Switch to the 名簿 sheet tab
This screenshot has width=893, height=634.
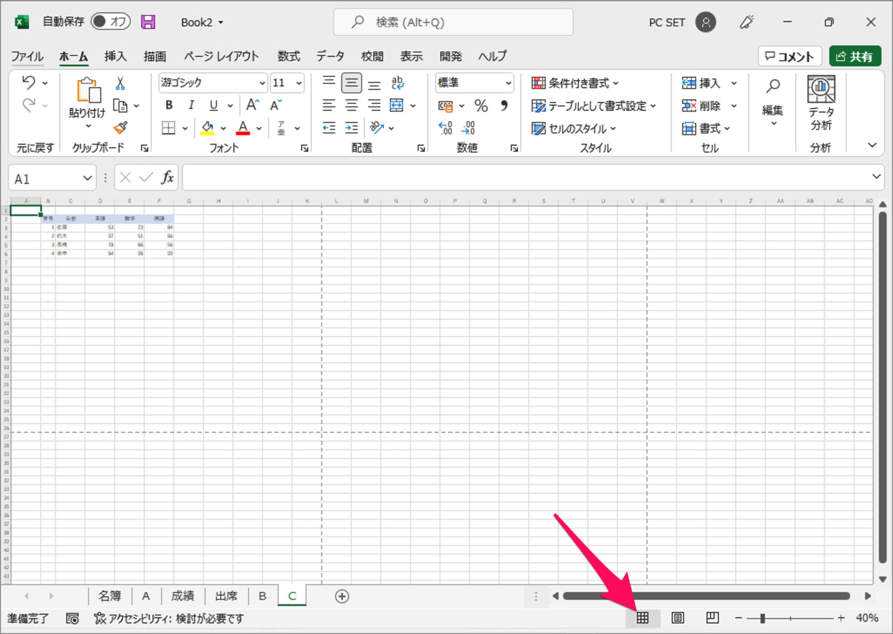[110, 596]
